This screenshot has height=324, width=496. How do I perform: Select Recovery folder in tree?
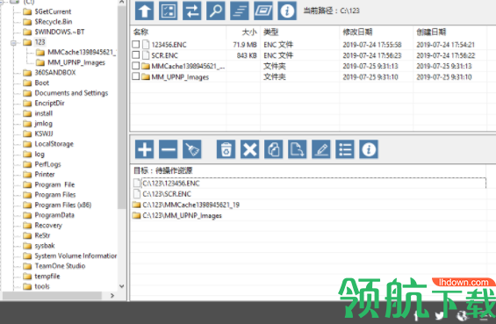click(x=48, y=226)
